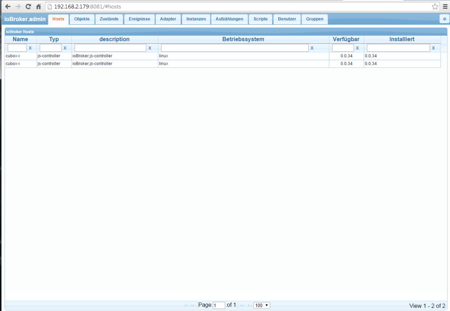Sort by the Verfügbar column header
This screenshot has height=311, width=450.
pyautogui.click(x=346, y=39)
